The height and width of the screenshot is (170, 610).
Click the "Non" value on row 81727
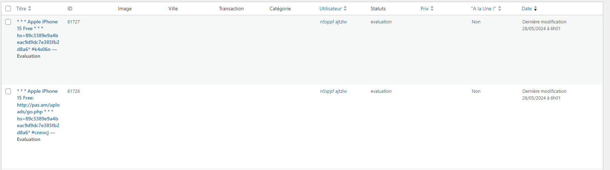(476, 22)
